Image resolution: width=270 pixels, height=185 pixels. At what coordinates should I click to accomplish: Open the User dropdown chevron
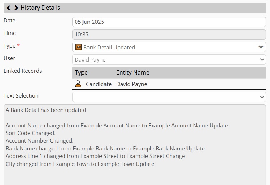click(262, 60)
